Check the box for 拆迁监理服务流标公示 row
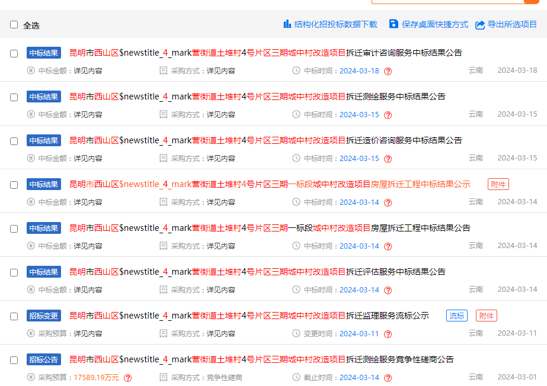547x386 pixels. [14, 316]
